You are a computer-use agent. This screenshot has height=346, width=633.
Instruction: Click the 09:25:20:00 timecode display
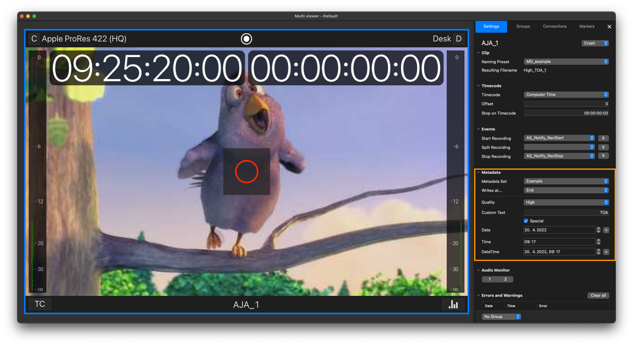tap(147, 68)
